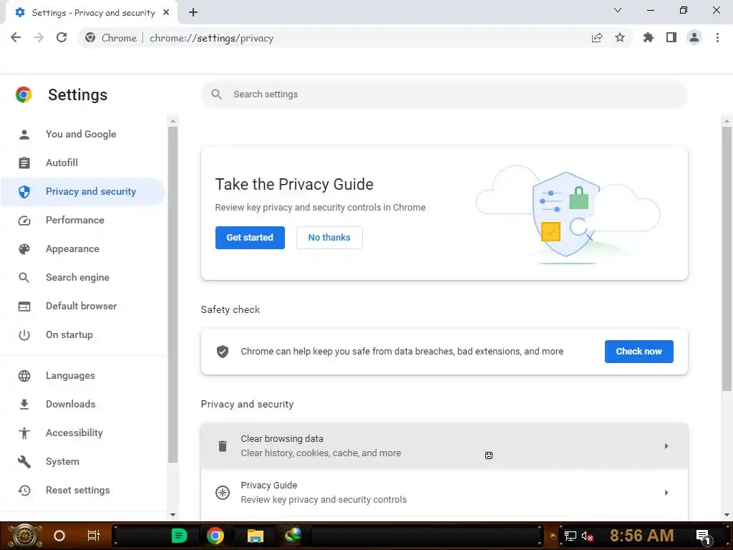The width and height of the screenshot is (733, 550).
Task: Open the Extensions puzzle icon
Action: click(649, 38)
